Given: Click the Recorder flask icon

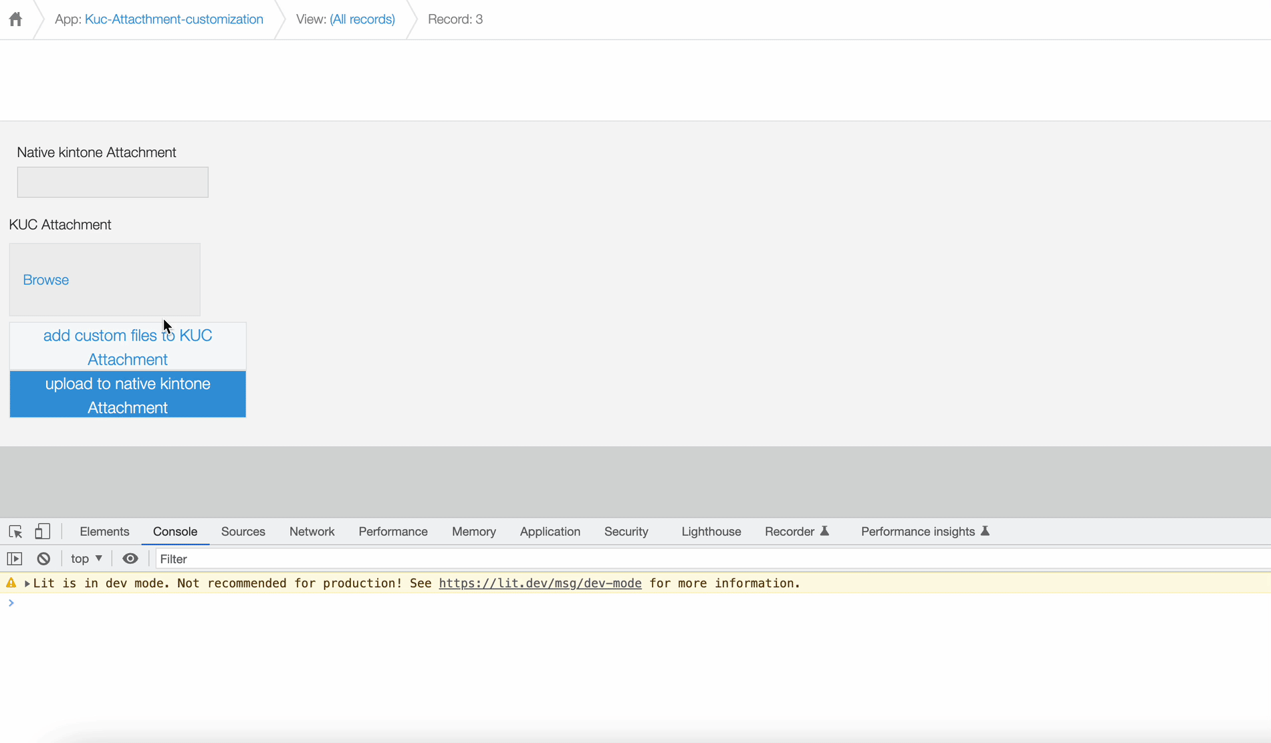Looking at the screenshot, I should tap(825, 532).
